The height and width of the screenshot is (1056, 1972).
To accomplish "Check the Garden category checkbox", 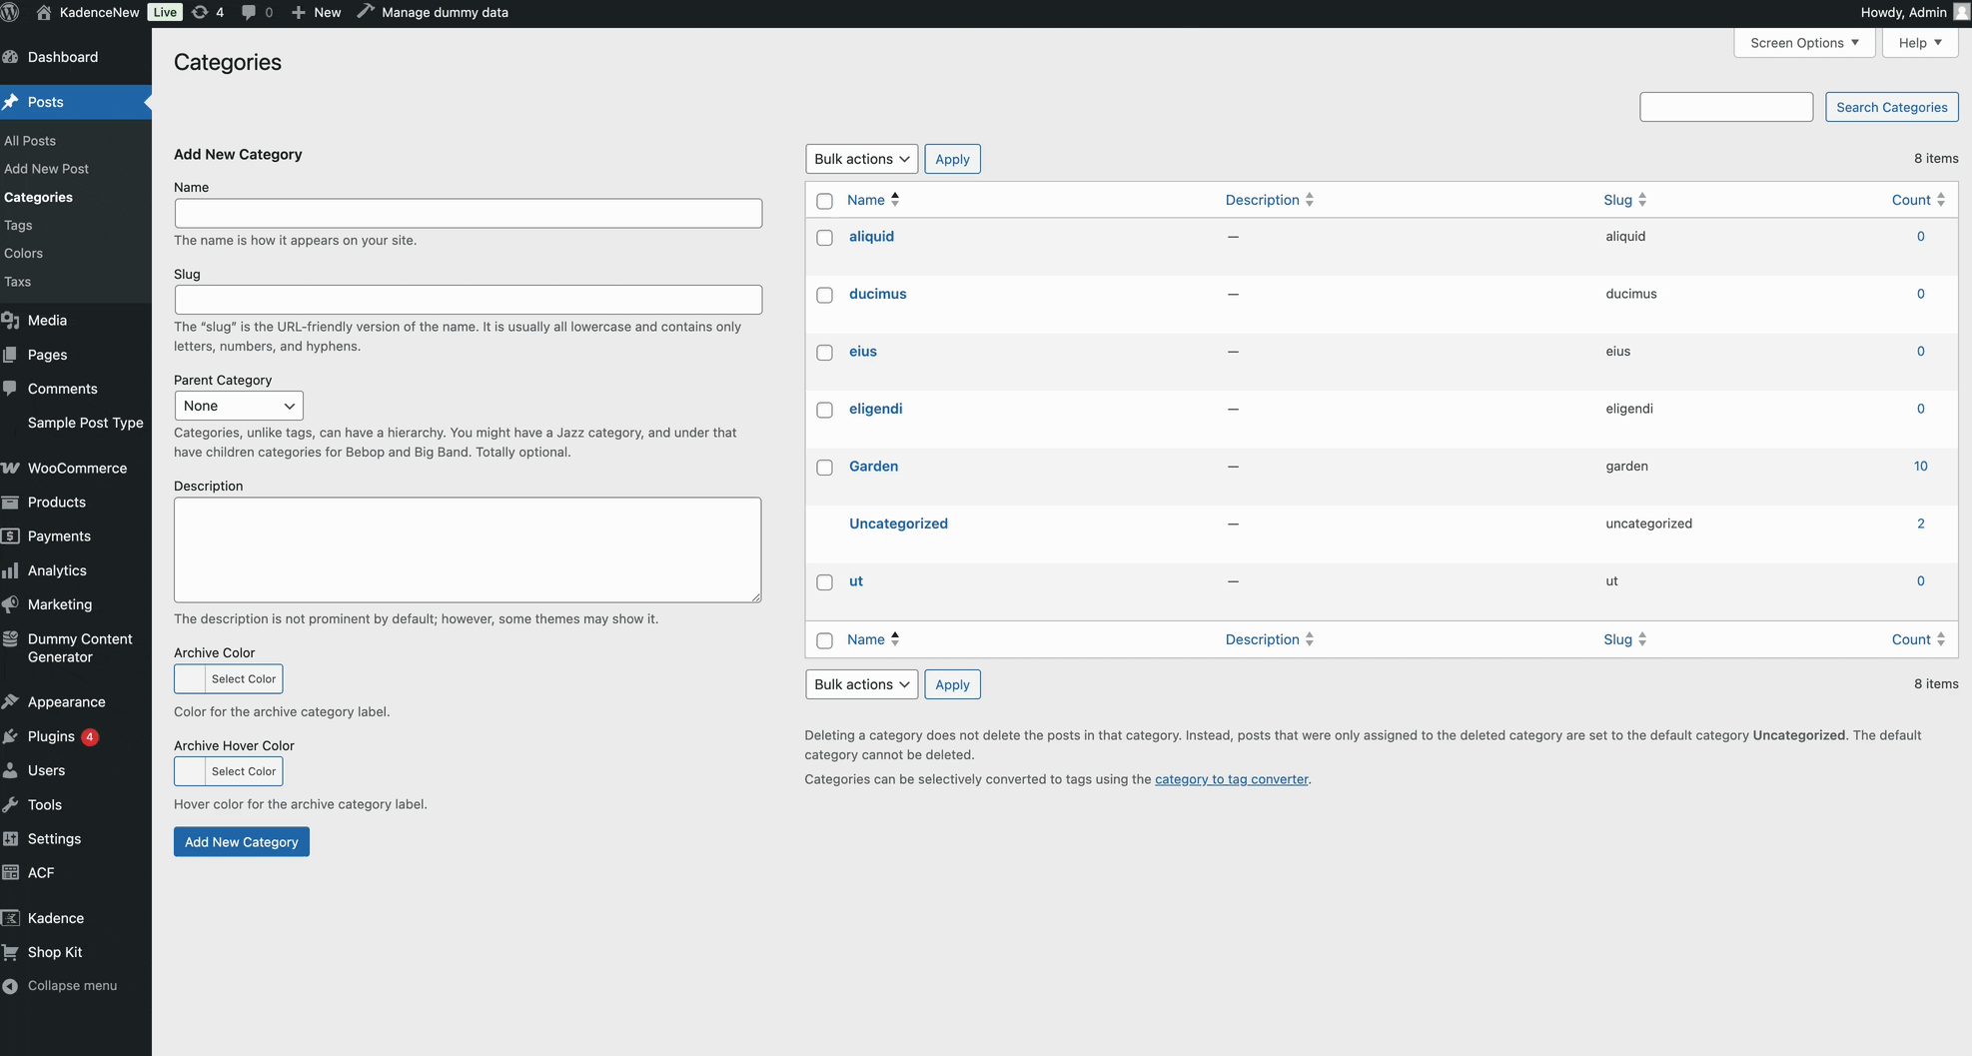I will [x=824, y=468].
